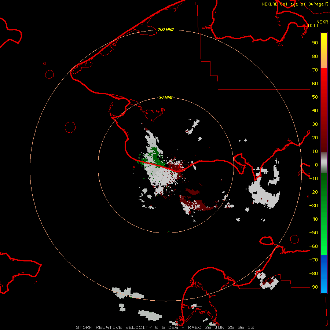
Task: Click the -70 value on the velocity scale
Action: pos(313,260)
